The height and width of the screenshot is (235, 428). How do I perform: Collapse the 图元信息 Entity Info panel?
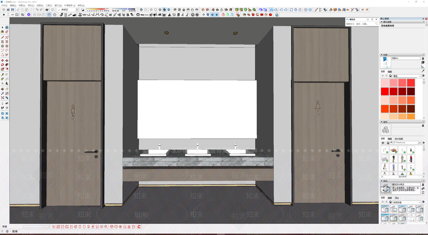(382, 22)
